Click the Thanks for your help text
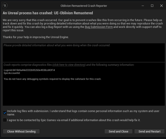The image size is (166, 139). 36,37
